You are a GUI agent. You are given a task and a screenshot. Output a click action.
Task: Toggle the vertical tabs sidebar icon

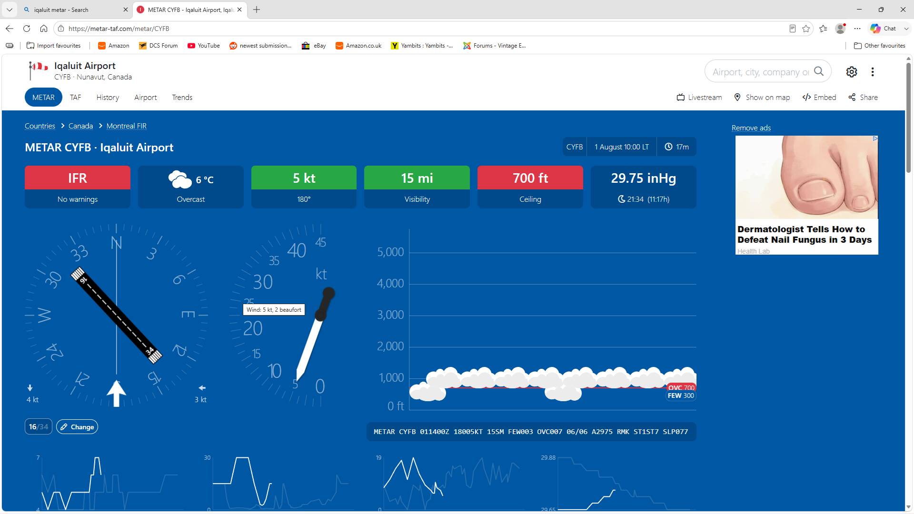point(10,46)
